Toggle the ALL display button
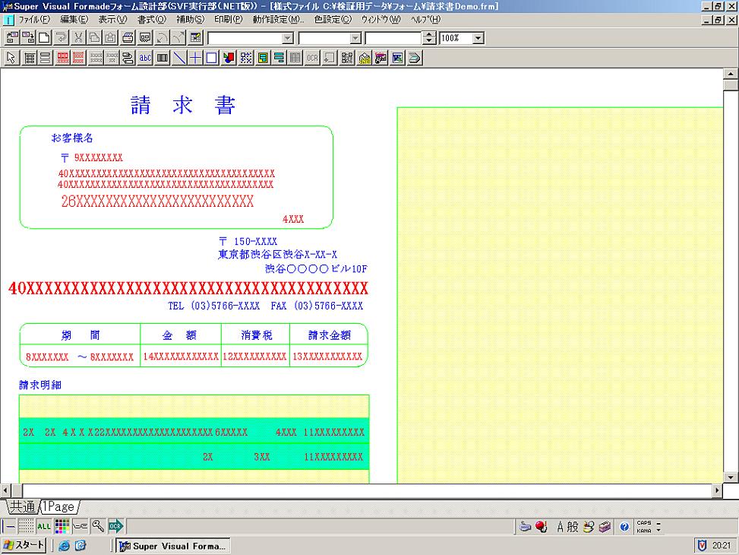 pyautogui.click(x=44, y=525)
